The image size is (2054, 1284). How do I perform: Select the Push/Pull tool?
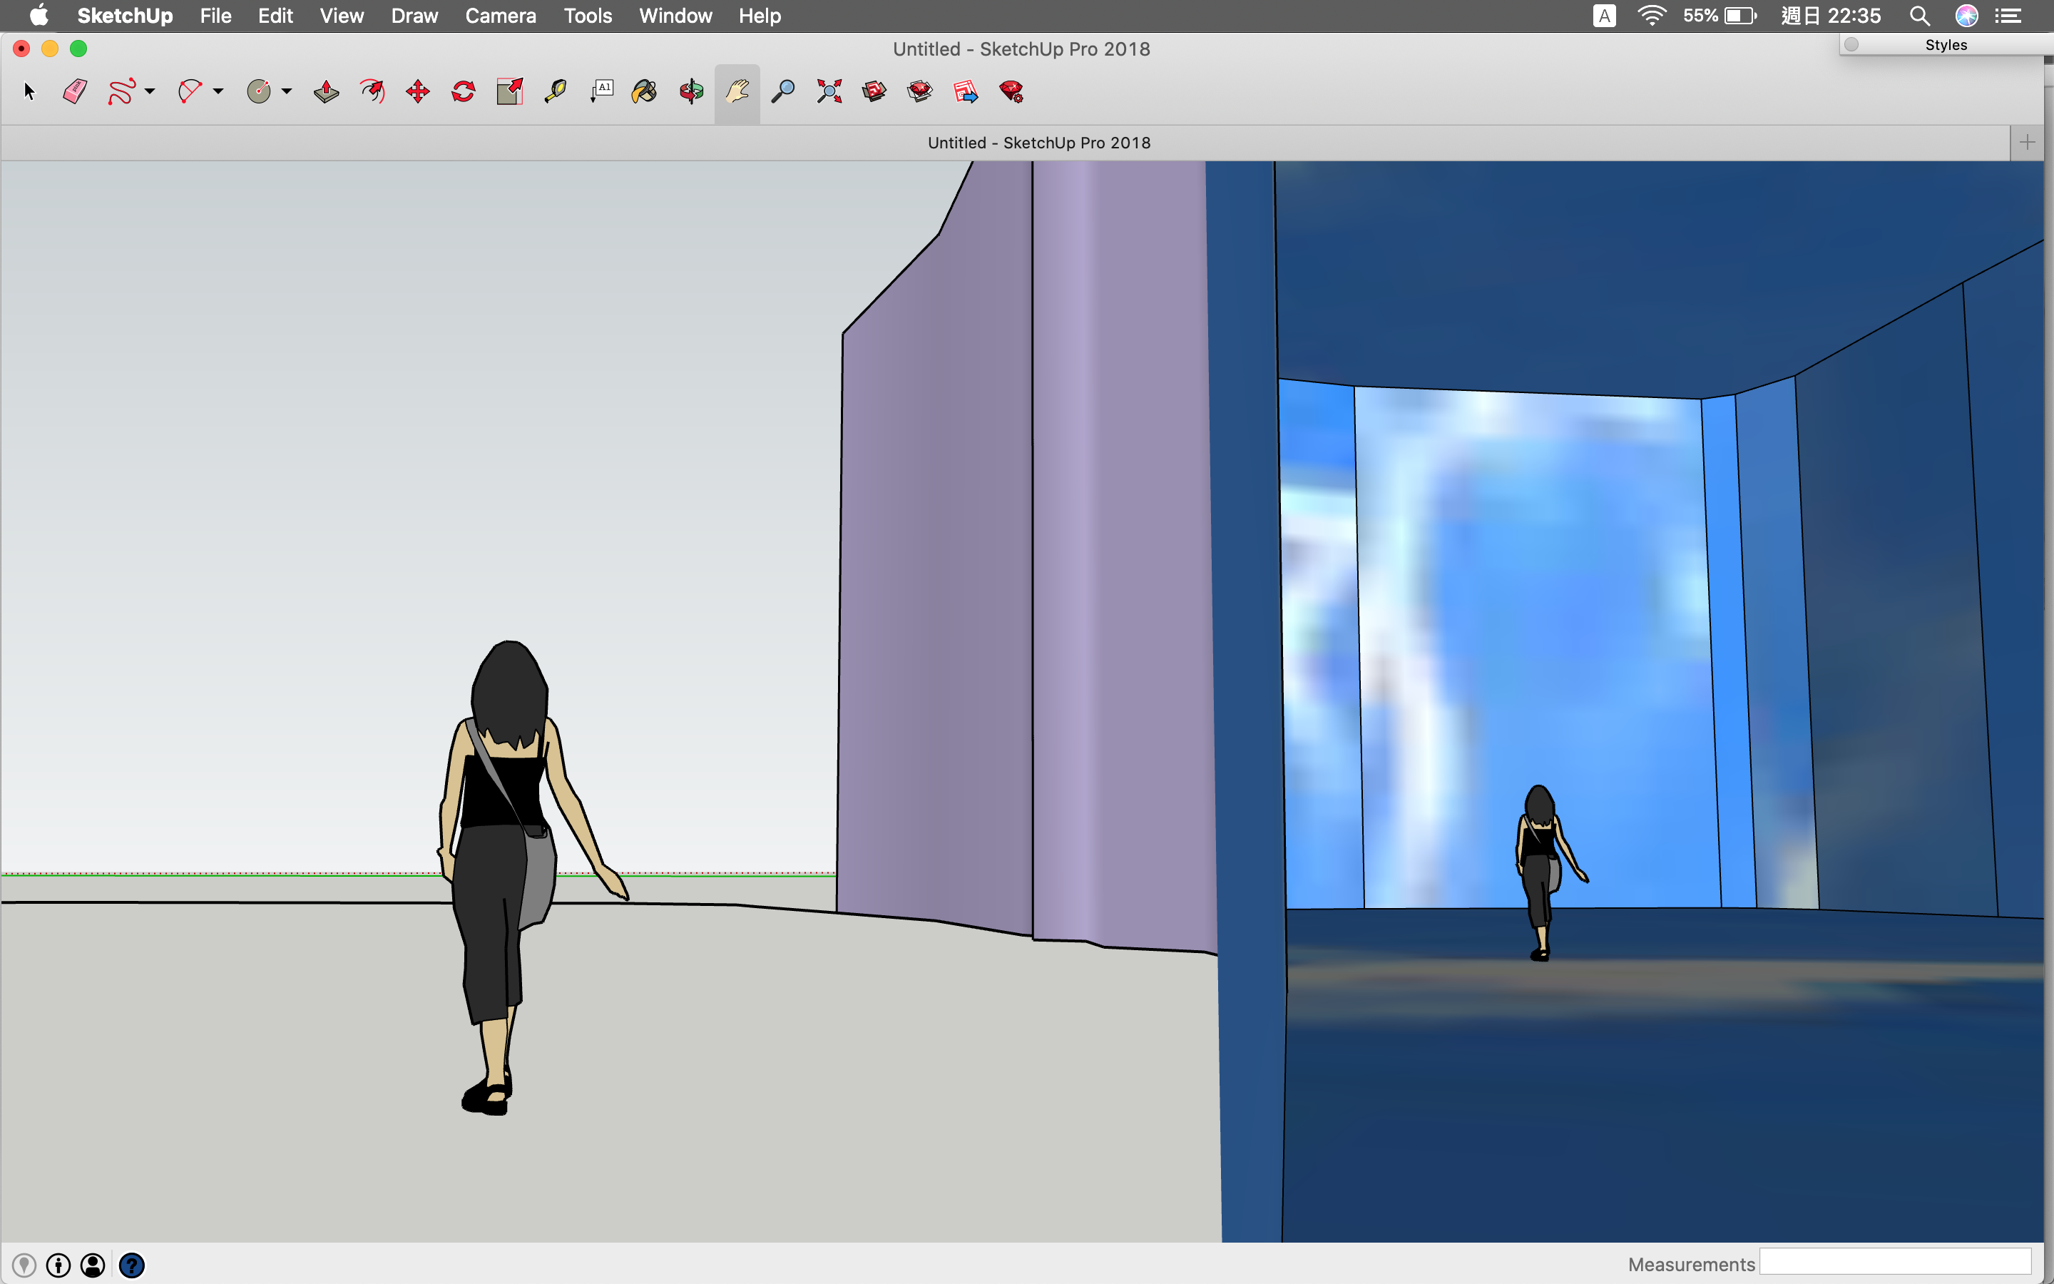pos(326,92)
